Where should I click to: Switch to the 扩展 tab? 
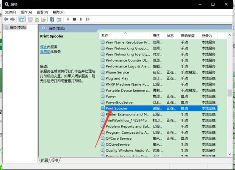click(44, 160)
